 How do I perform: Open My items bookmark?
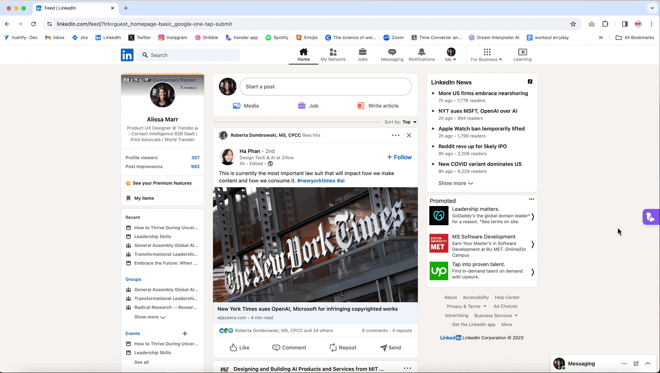coord(140,198)
